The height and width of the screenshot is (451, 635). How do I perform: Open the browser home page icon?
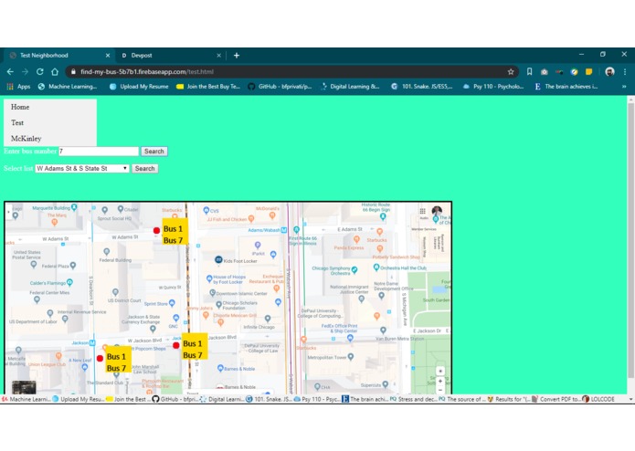pyautogui.click(x=55, y=71)
